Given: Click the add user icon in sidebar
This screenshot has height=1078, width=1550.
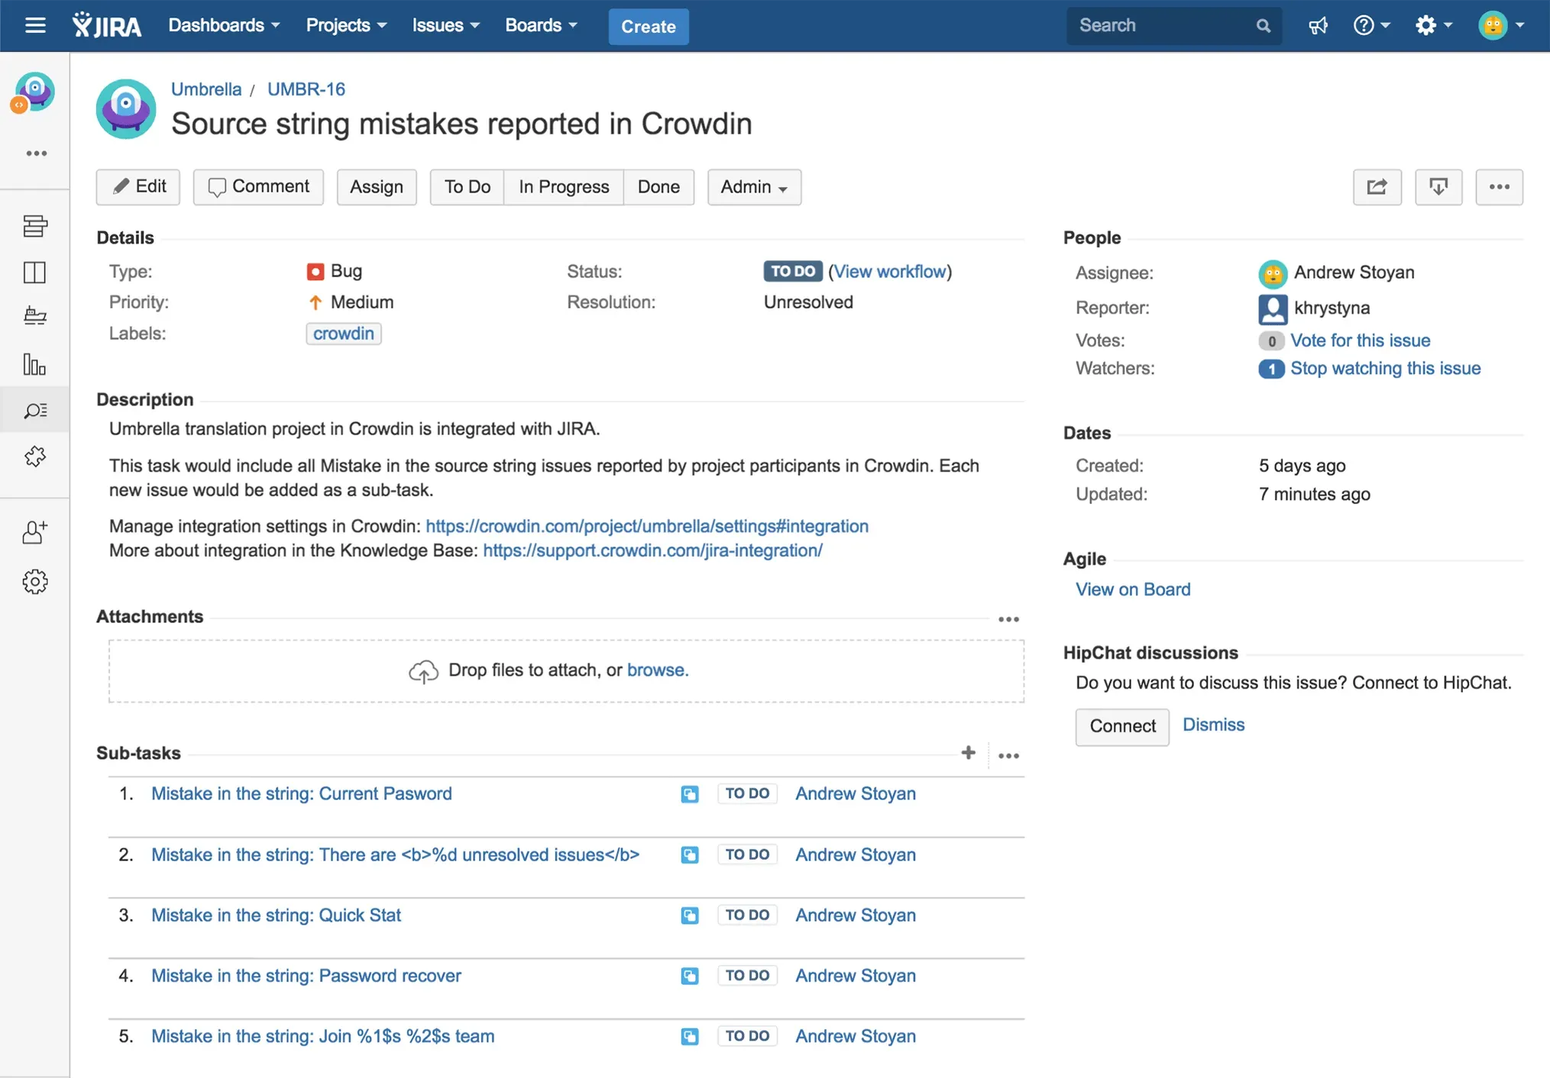Looking at the screenshot, I should (35, 532).
